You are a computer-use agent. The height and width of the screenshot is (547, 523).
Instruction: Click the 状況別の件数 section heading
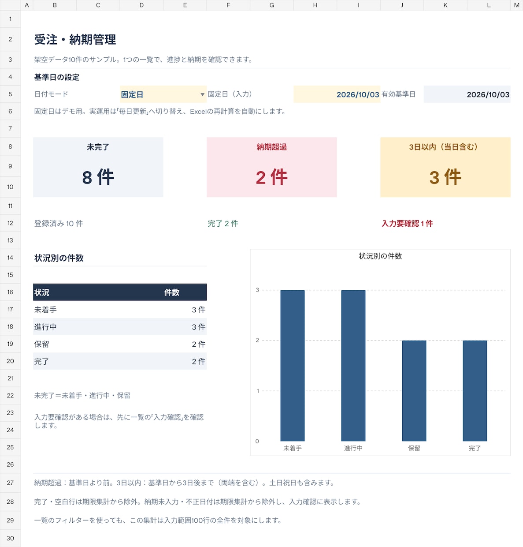(59, 258)
